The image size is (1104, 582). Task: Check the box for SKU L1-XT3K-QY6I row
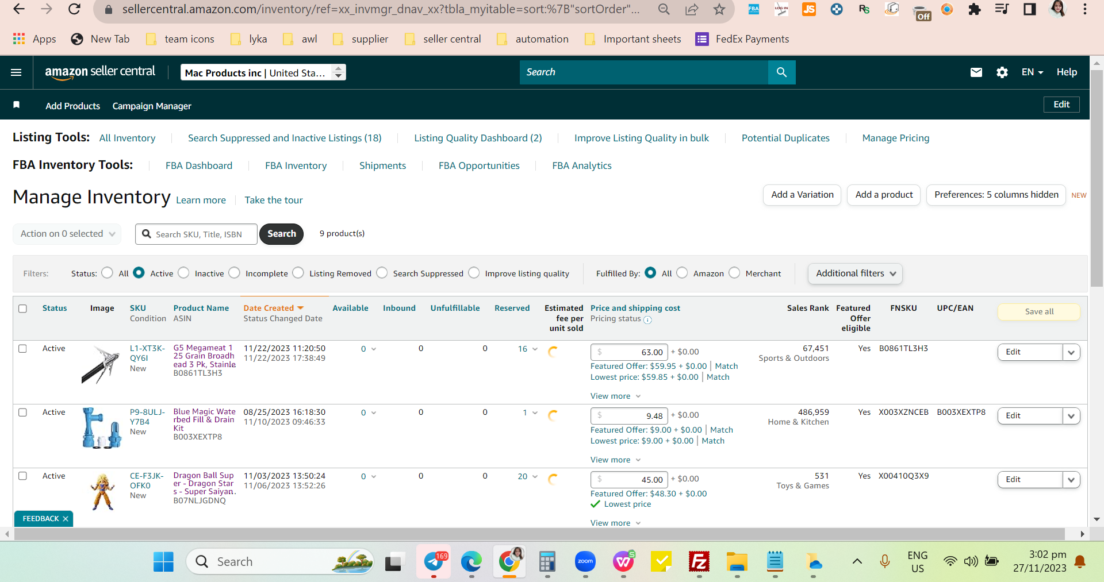coord(23,349)
